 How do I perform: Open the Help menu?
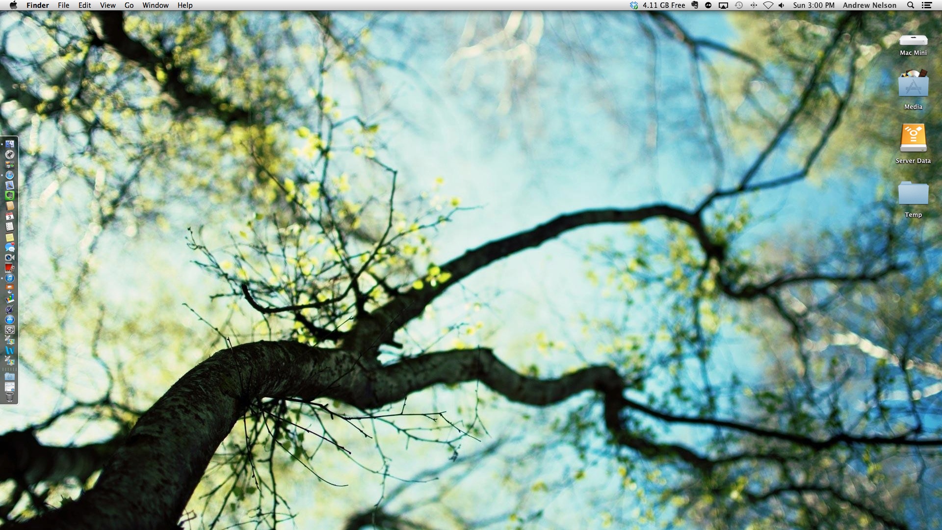pyautogui.click(x=185, y=5)
